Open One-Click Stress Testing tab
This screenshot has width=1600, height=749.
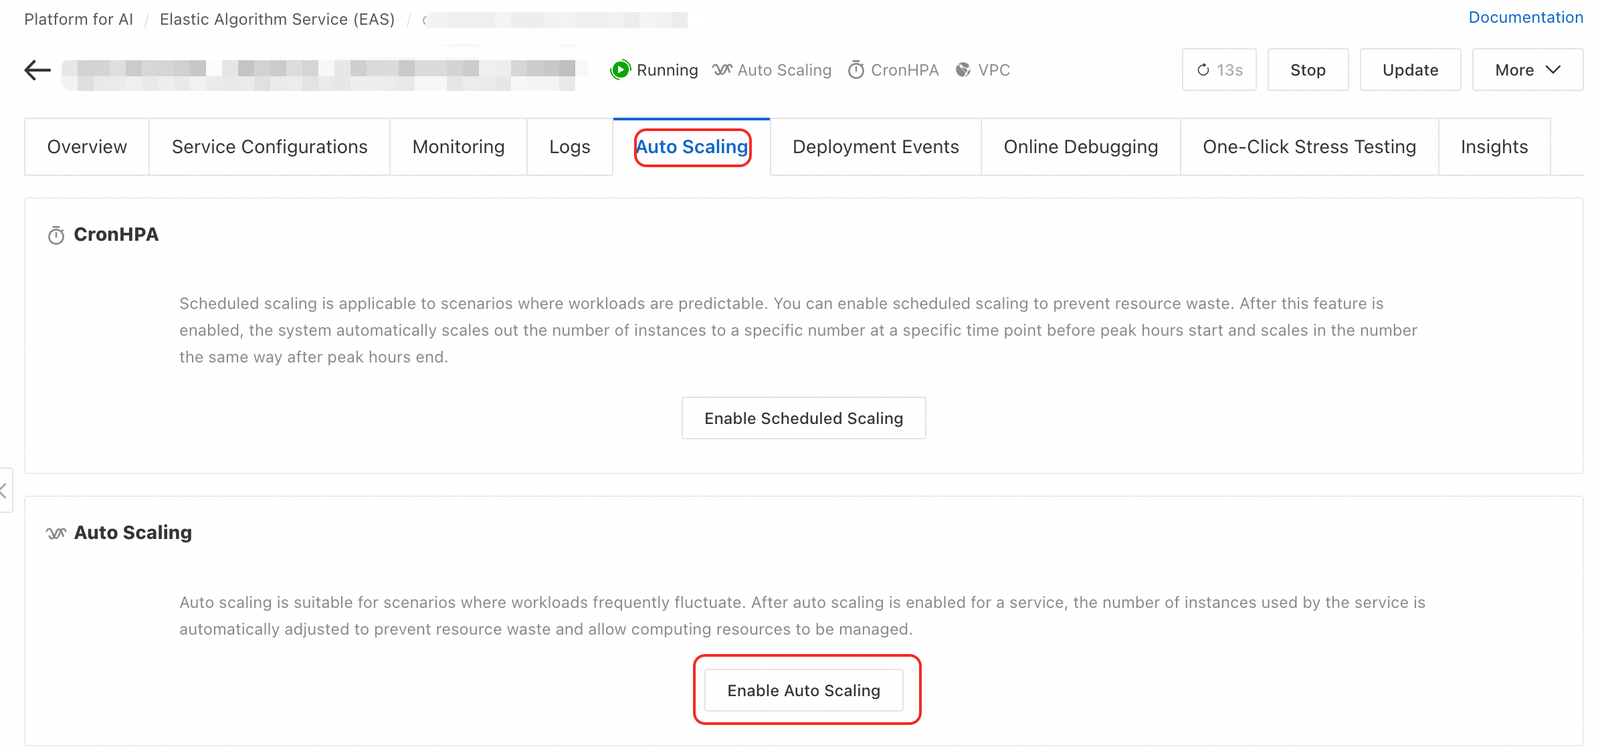1309,147
